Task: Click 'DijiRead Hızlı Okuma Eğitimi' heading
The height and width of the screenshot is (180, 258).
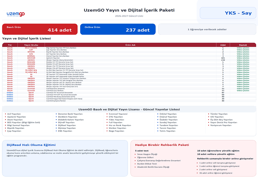Action: (x=31, y=145)
